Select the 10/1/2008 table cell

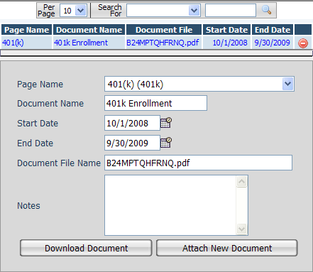pyautogui.click(x=226, y=43)
